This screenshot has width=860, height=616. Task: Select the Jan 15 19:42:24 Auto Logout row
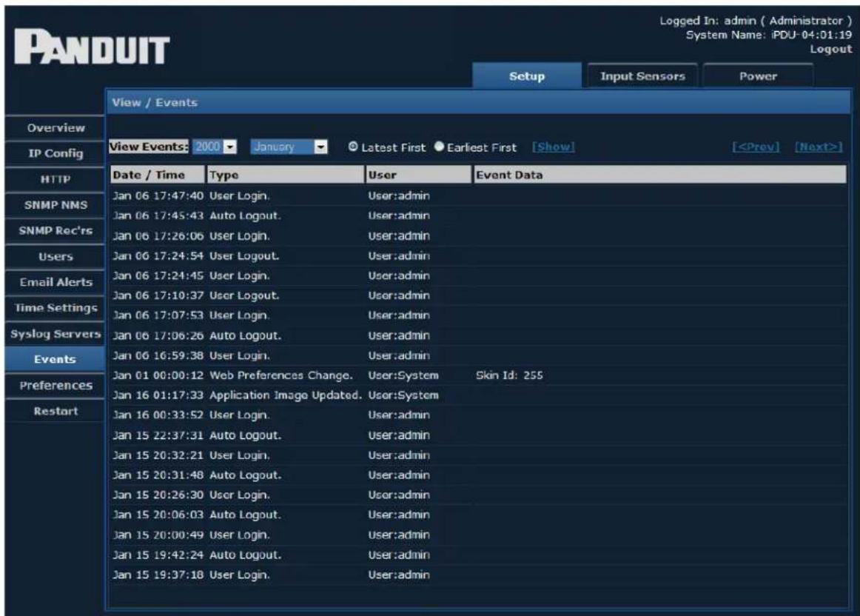tap(478, 555)
